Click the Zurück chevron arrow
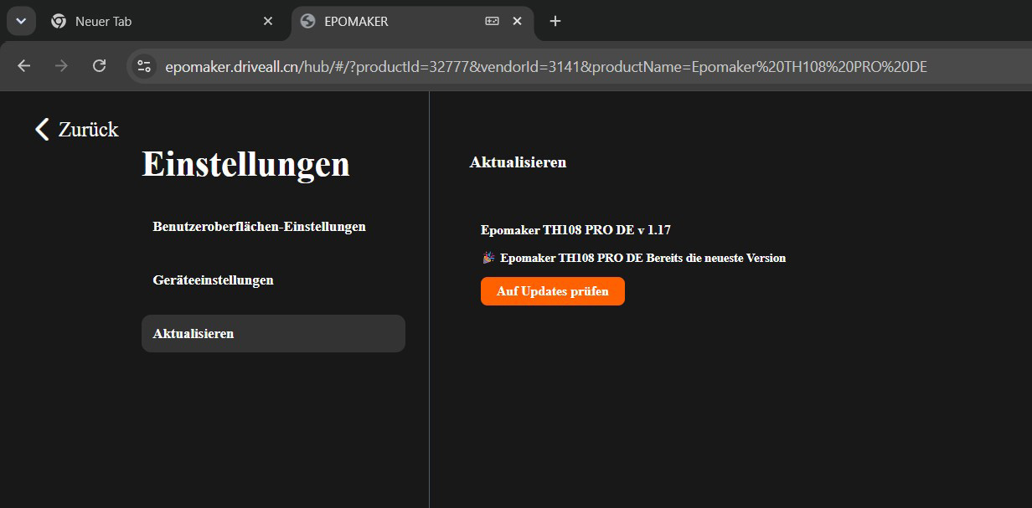The width and height of the screenshot is (1032, 508). tap(42, 129)
